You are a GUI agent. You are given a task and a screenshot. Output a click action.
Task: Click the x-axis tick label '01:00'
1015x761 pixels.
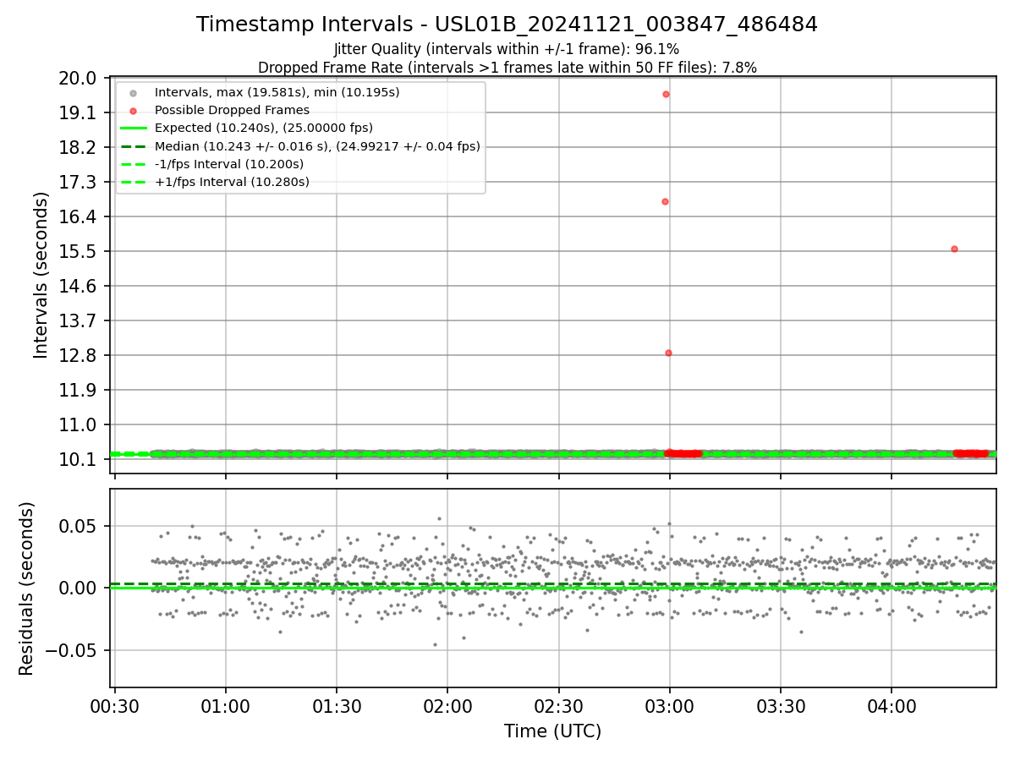226,707
